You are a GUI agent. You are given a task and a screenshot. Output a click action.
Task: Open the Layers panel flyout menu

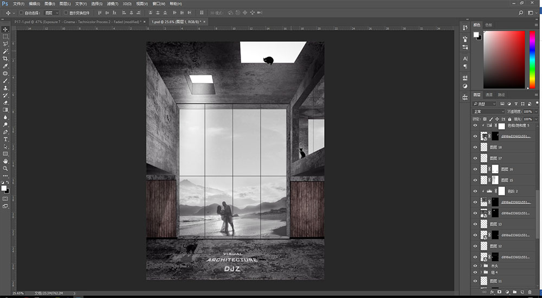[x=536, y=95]
